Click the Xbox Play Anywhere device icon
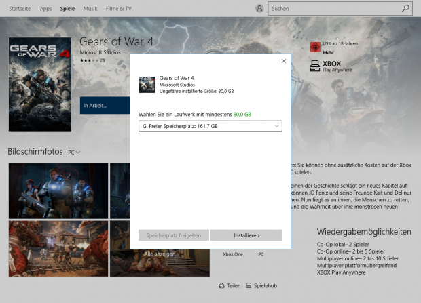The image size is (421, 303). [x=315, y=66]
